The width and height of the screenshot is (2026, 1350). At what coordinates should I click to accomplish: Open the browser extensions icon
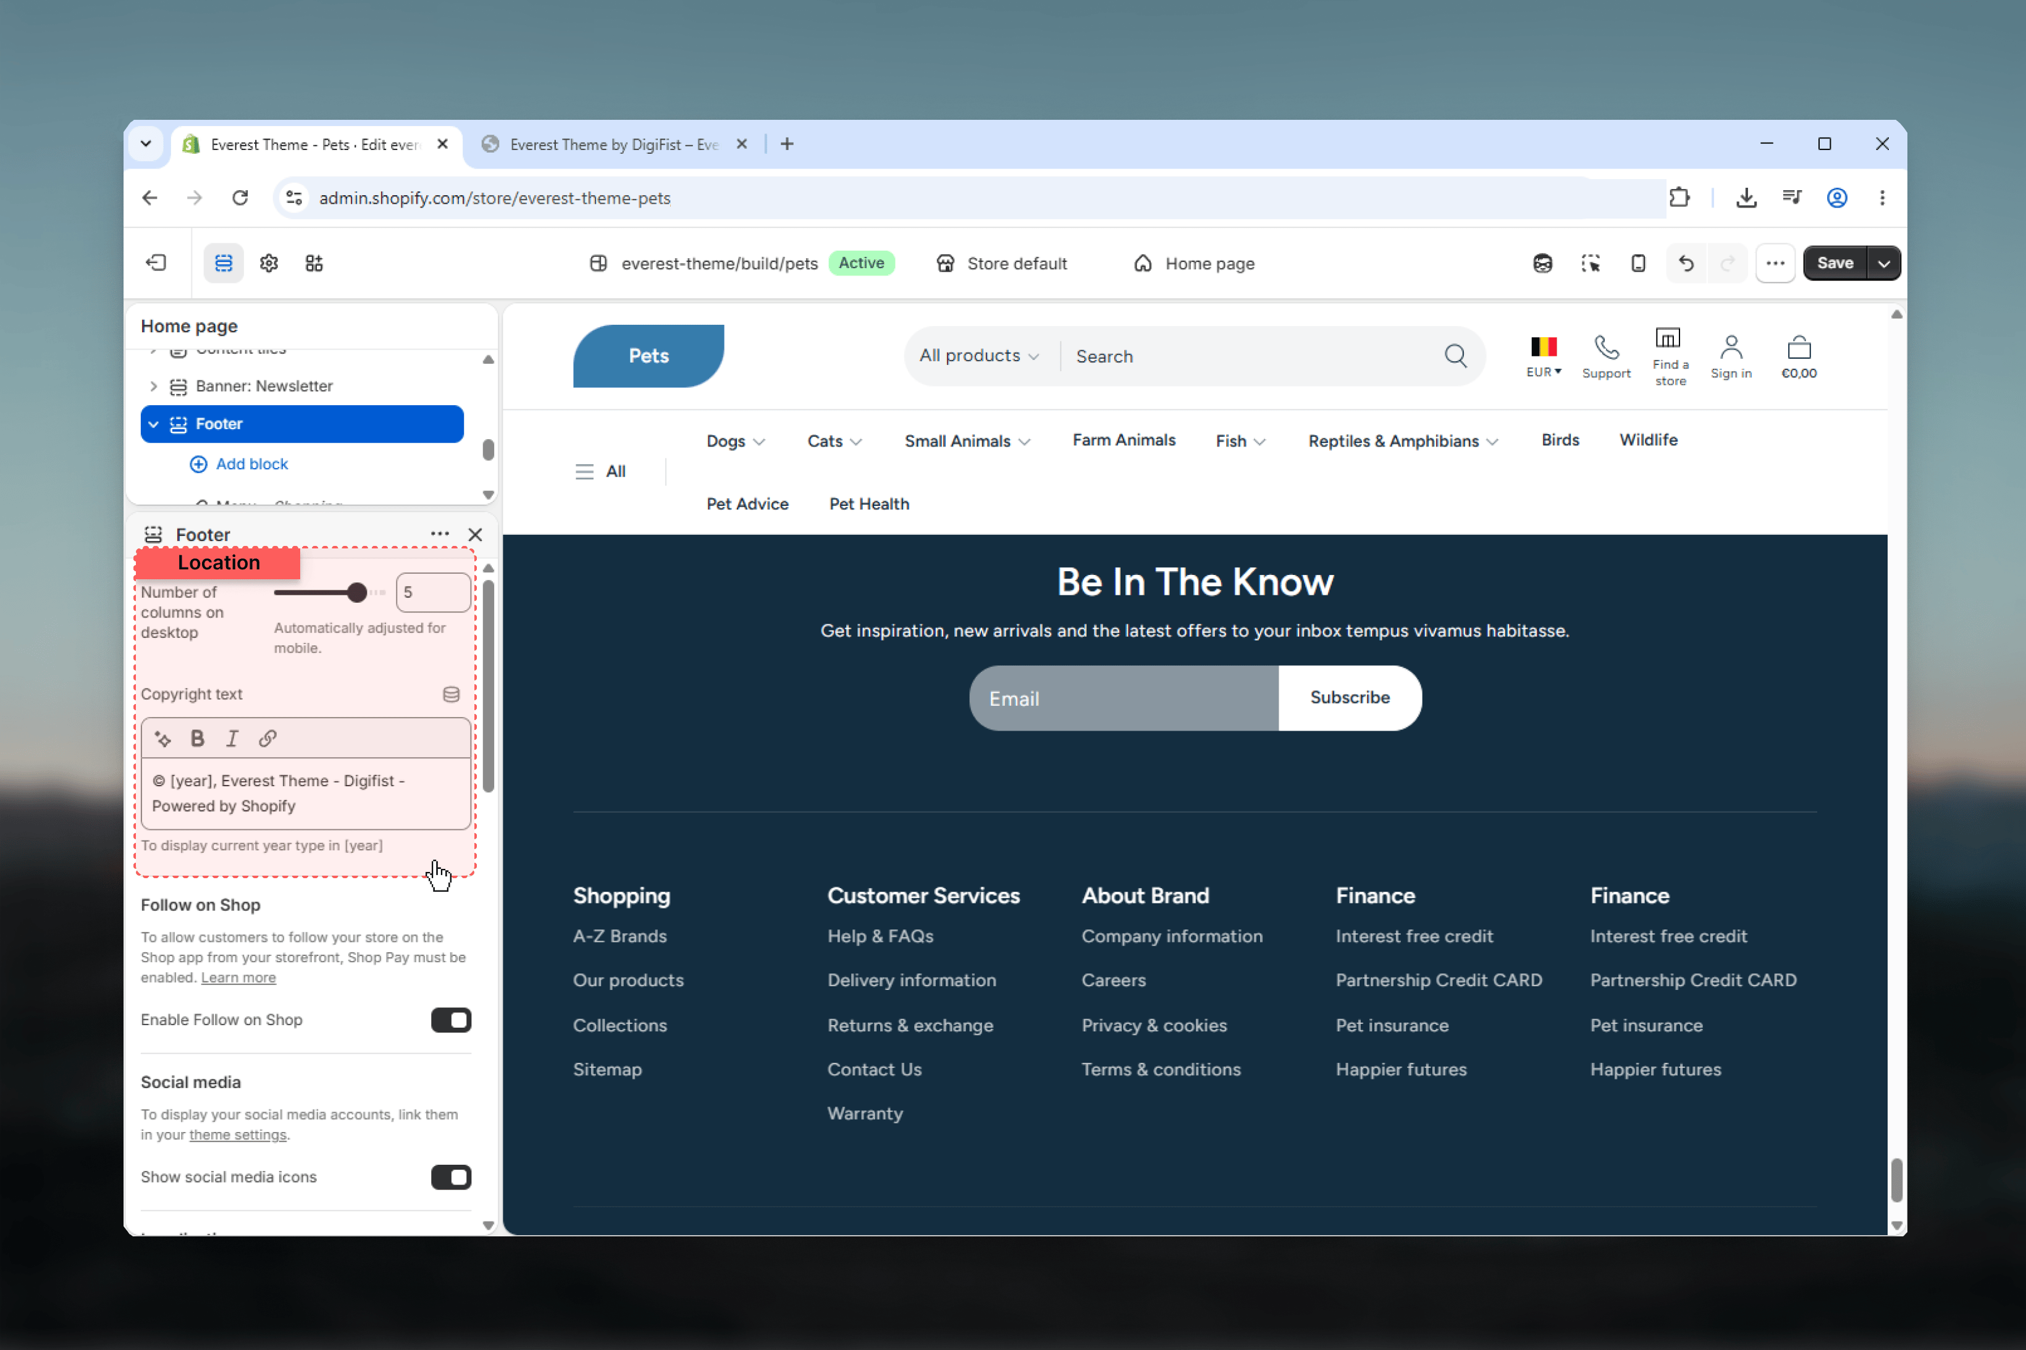click(1679, 197)
